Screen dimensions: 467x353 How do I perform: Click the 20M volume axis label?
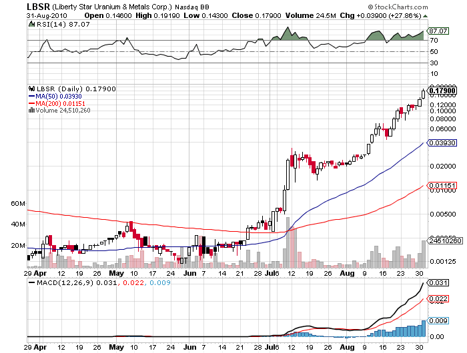coord(18,246)
